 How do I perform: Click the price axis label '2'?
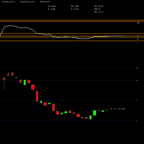point(136,121)
